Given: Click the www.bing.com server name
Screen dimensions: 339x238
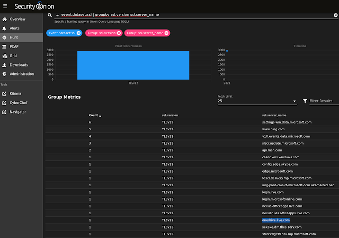Looking at the screenshot, I should (x=273, y=129).
